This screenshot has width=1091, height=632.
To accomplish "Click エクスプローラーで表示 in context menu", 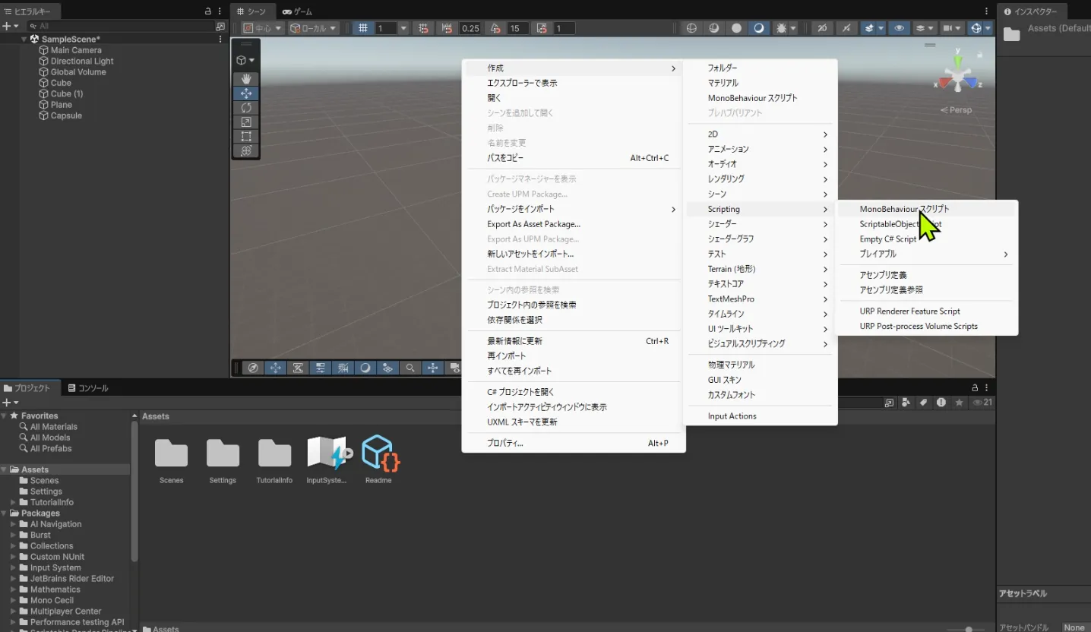I will [522, 83].
